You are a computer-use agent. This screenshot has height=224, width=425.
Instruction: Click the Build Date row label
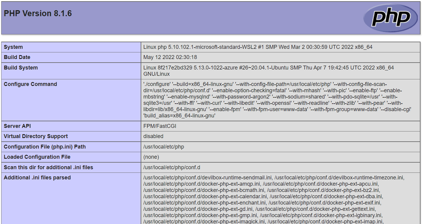[17, 57]
